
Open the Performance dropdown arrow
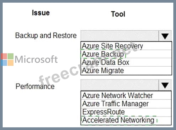165,85
